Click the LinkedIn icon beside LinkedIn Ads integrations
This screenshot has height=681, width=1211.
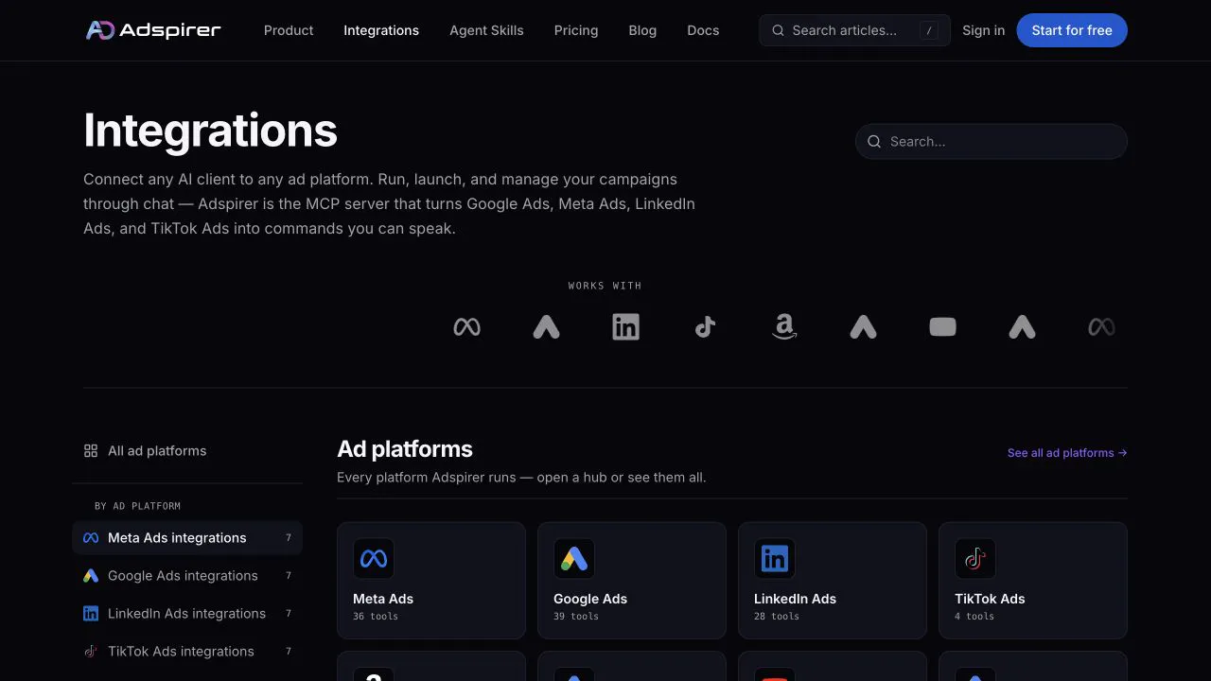(91, 614)
